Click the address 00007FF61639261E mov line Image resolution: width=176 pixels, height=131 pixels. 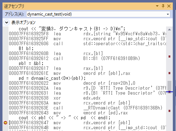tap(69, 73)
